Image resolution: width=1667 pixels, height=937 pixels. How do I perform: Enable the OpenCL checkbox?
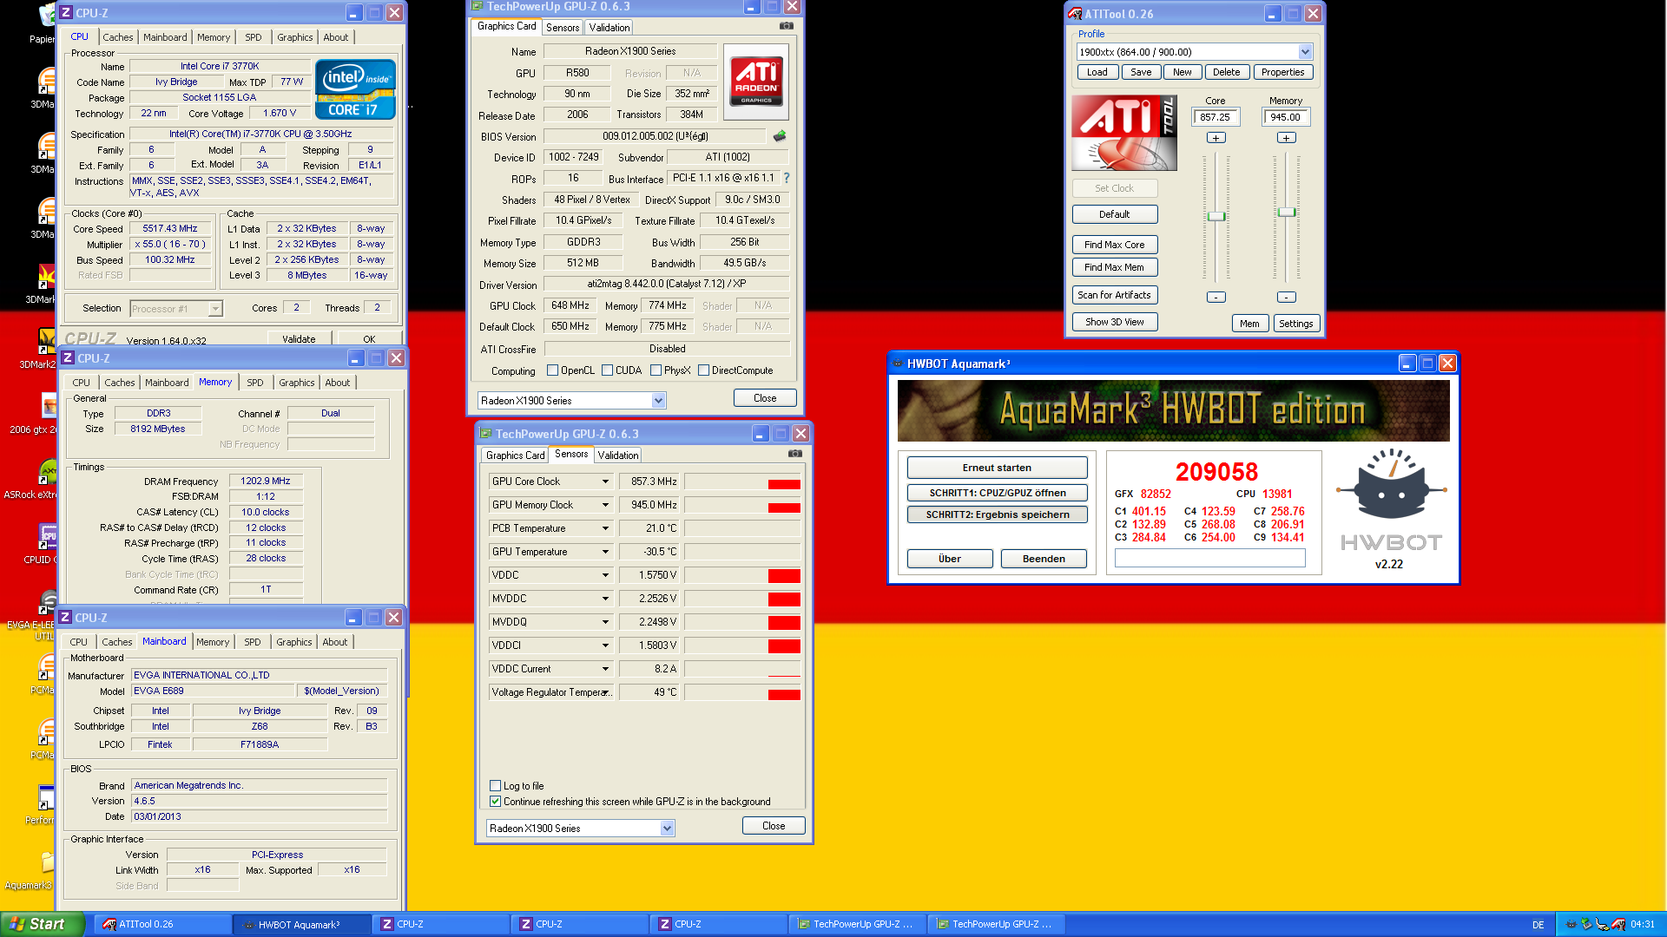coord(552,370)
